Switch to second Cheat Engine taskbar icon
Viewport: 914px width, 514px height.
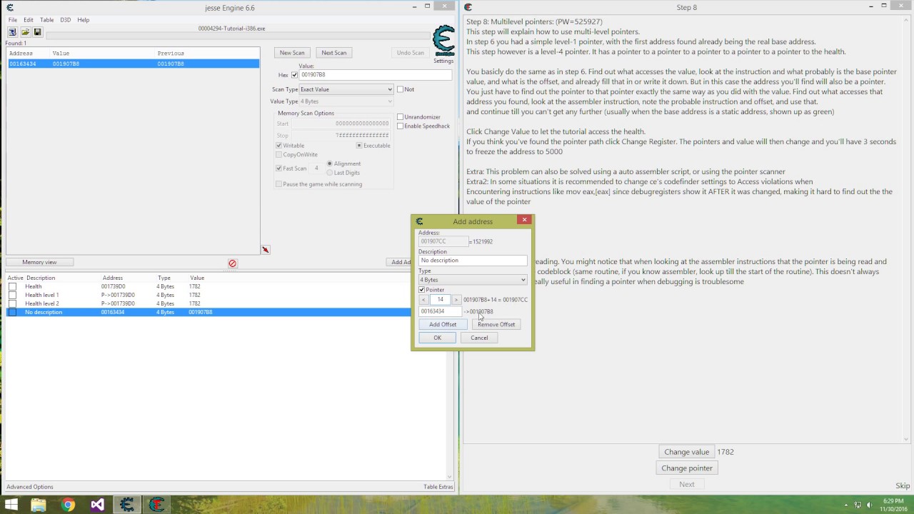point(156,505)
